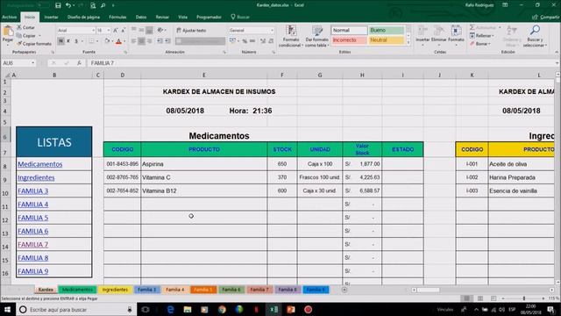The image size is (561, 316).
Task: Open the Name Box dropdown arrow
Action: pos(33,63)
